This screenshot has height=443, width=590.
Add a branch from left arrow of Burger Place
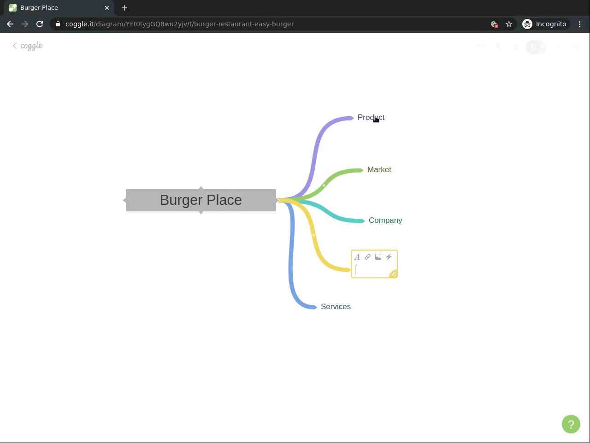tap(124, 200)
